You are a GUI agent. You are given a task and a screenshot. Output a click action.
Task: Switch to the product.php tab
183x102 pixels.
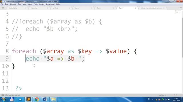click(x=13, y=8)
